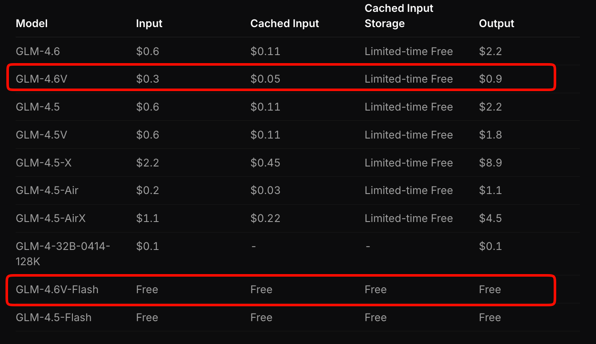
Task: Click the GLM-4.5 model name
Action: tap(38, 107)
